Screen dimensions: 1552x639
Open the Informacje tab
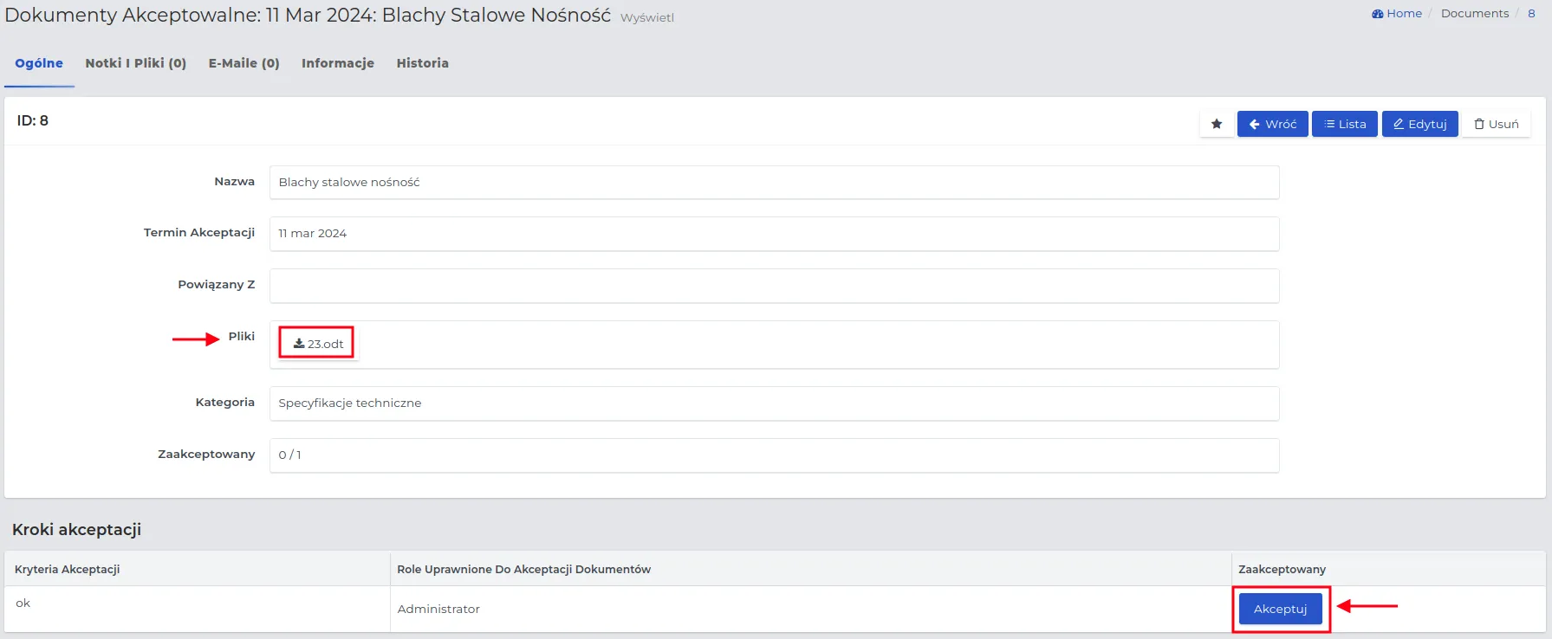click(x=338, y=63)
